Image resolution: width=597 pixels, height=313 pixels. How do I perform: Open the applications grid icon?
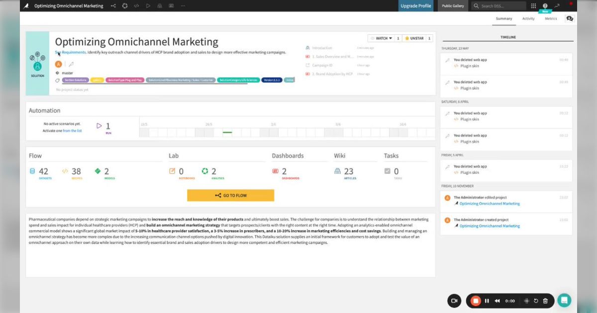point(533,6)
